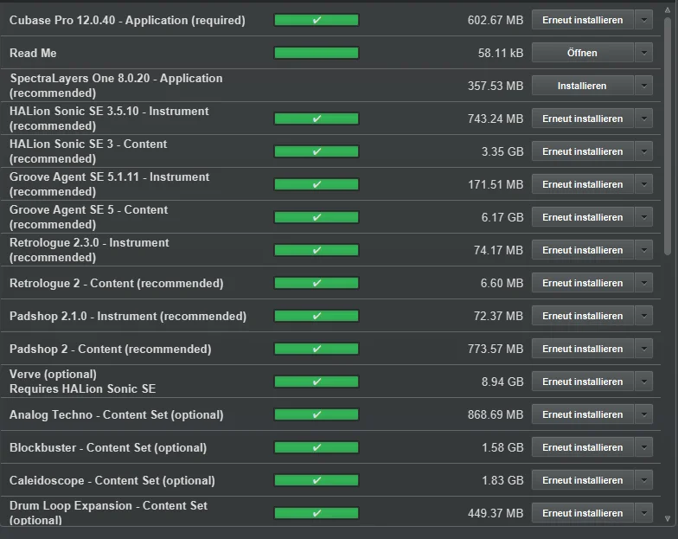Click Verve completed progress bar
678x539 pixels.
coord(317,382)
